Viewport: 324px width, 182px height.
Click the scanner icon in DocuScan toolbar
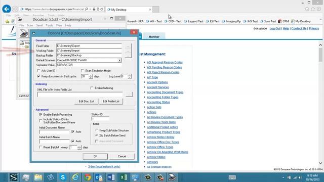coord(24,33)
